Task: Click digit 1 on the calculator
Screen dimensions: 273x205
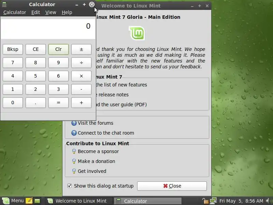Action: click(x=13, y=89)
